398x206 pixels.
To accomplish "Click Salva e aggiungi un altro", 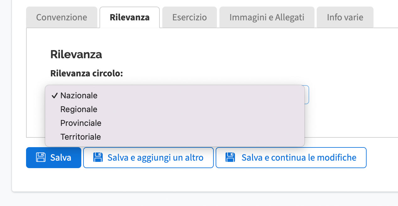I will (x=148, y=157).
